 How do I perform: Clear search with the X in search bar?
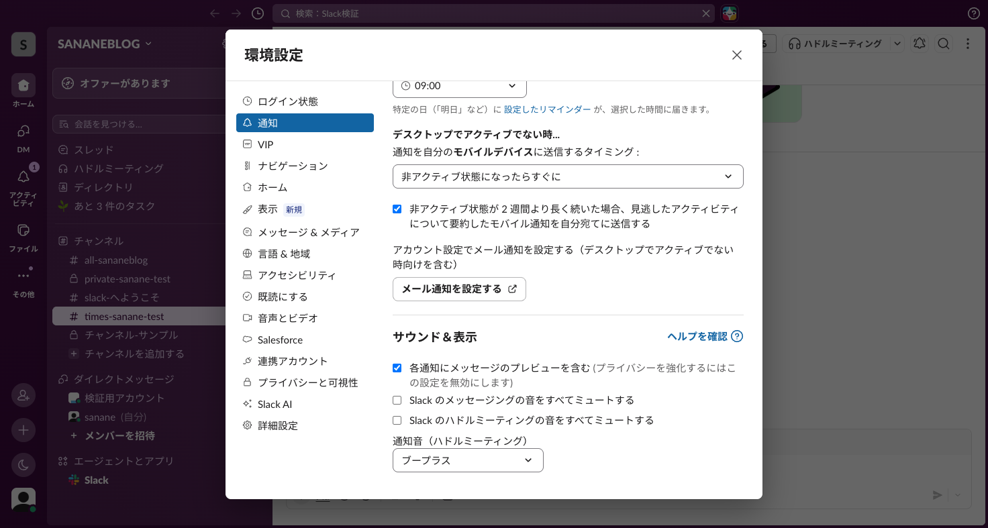click(x=706, y=13)
